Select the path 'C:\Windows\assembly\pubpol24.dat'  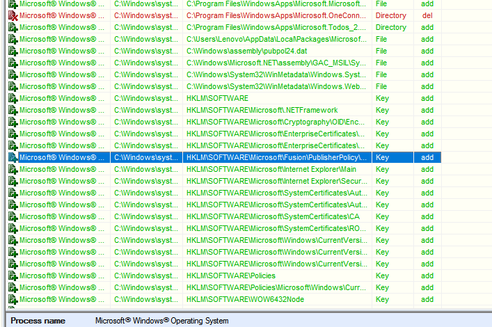coord(246,51)
